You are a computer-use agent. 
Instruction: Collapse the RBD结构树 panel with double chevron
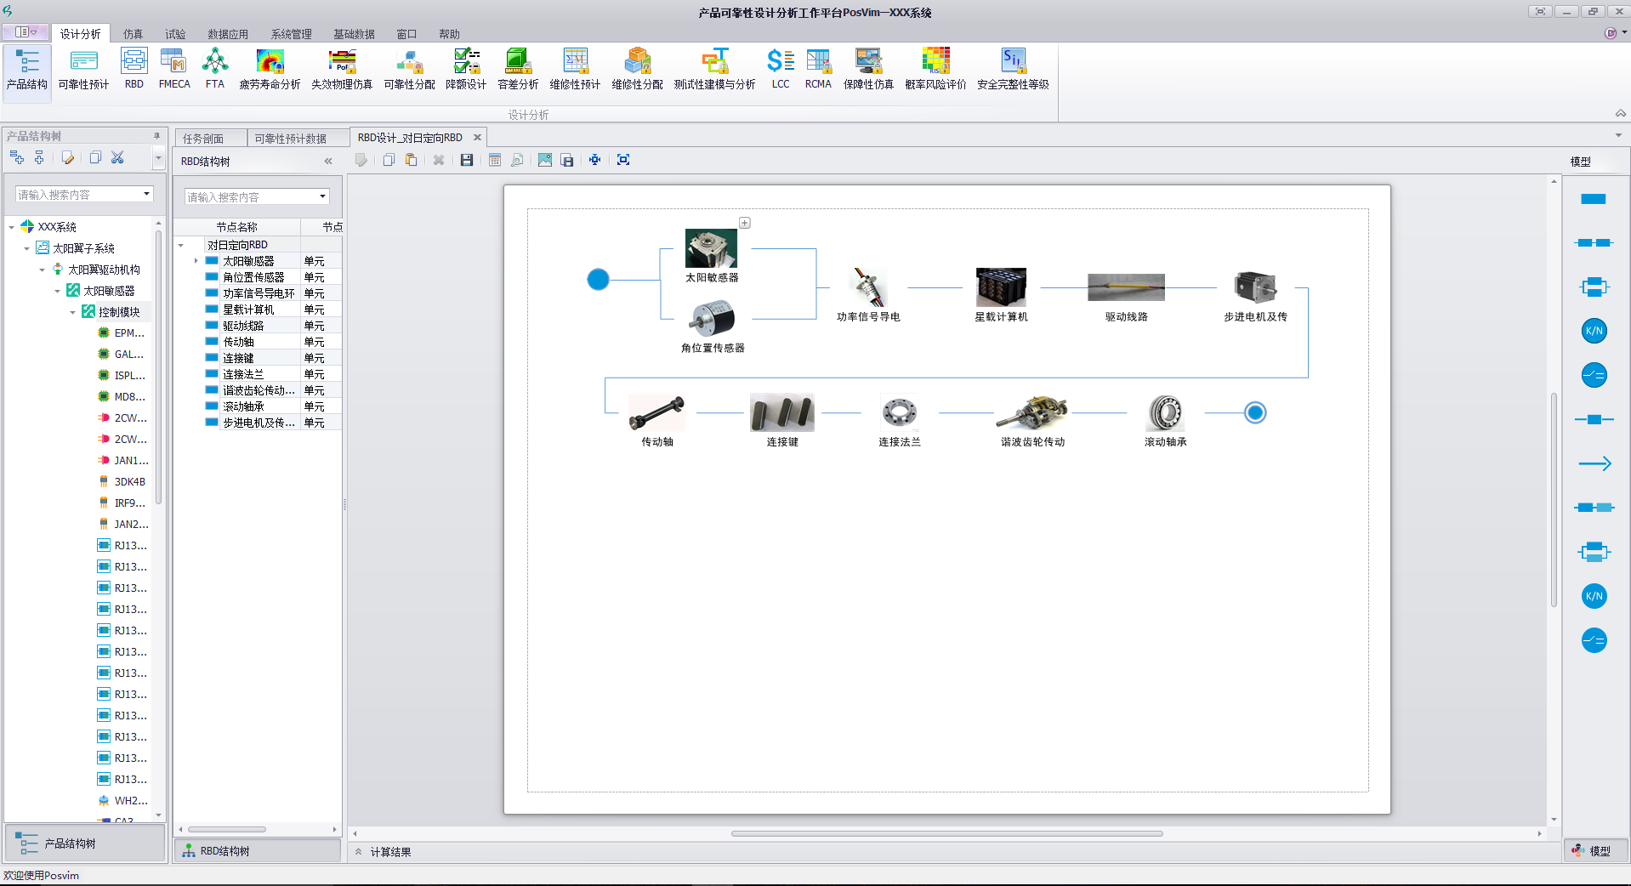point(328,162)
